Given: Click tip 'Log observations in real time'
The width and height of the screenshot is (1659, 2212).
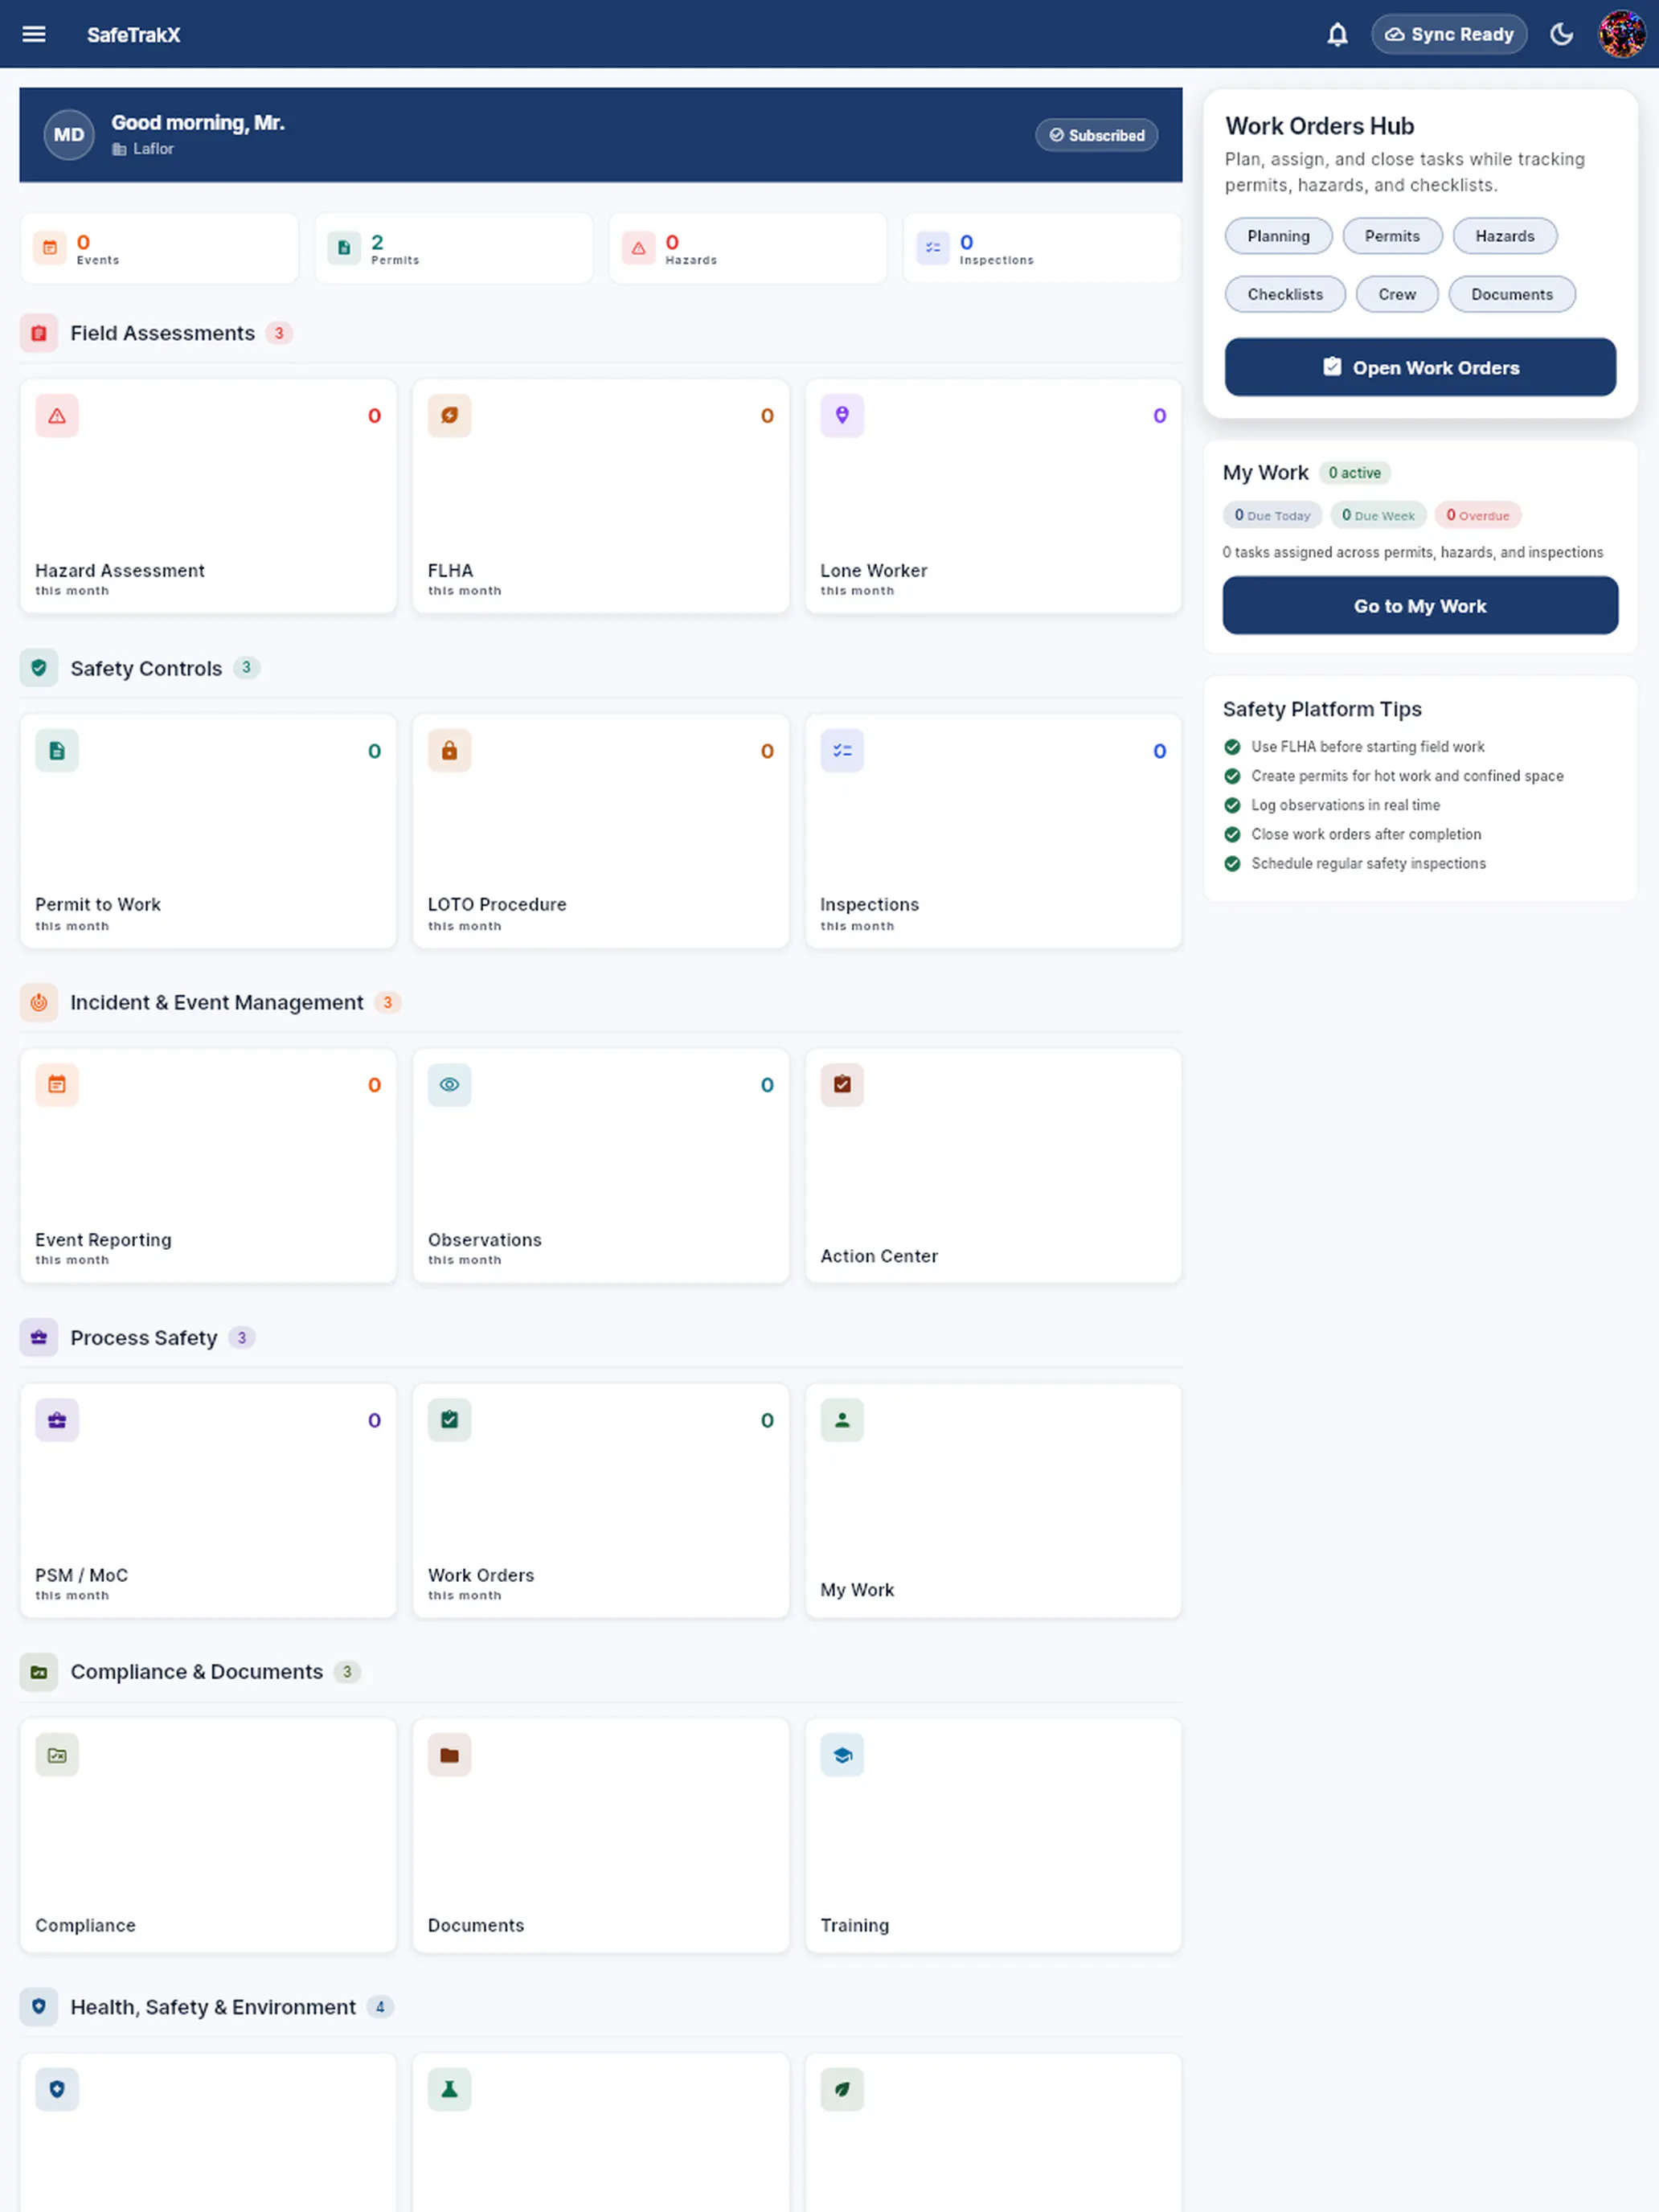Looking at the screenshot, I should [x=1345, y=806].
